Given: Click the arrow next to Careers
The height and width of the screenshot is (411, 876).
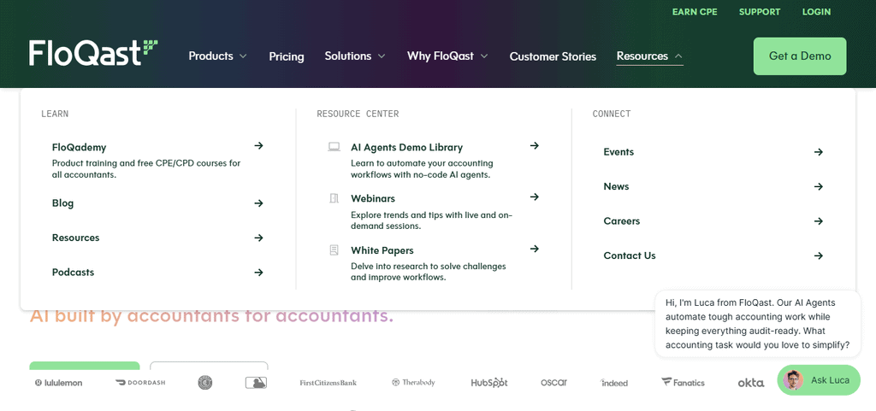Looking at the screenshot, I should point(819,220).
